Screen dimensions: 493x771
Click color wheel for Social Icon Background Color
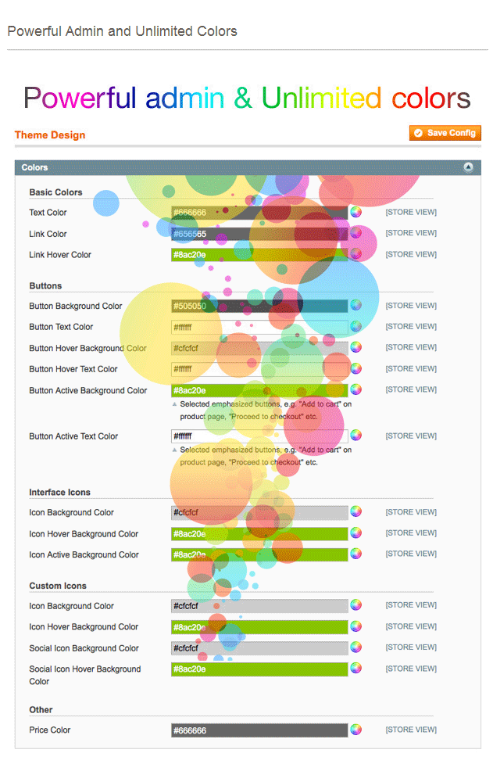pyautogui.click(x=355, y=647)
